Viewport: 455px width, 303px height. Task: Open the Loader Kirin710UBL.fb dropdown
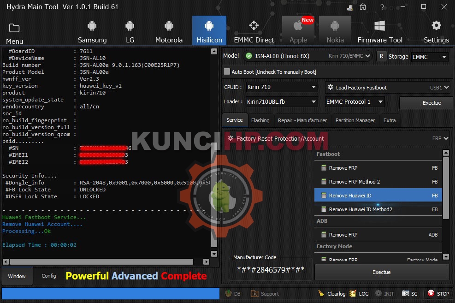click(282, 101)
